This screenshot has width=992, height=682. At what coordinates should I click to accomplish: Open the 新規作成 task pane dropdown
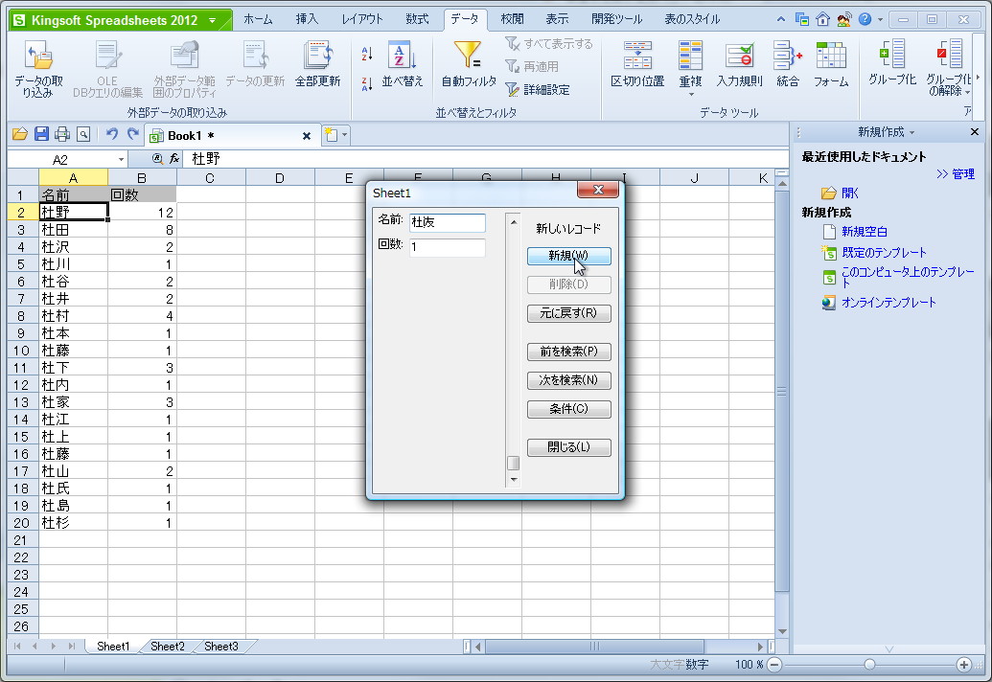click(911, 133)
